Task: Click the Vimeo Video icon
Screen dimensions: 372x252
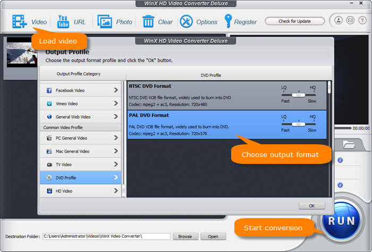Action: 49,104
